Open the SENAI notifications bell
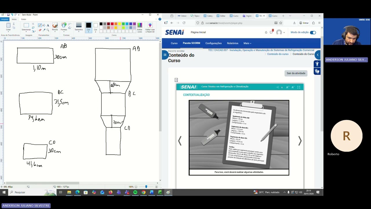Screen dimensions: 371x209 (x=266, y=32)
